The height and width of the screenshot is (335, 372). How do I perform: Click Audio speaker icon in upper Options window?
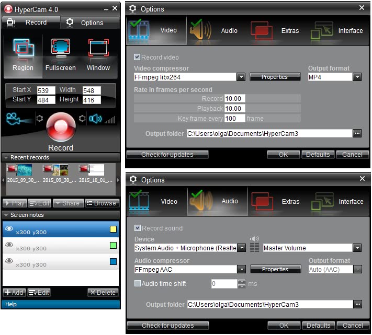click(x=201, y=30)
